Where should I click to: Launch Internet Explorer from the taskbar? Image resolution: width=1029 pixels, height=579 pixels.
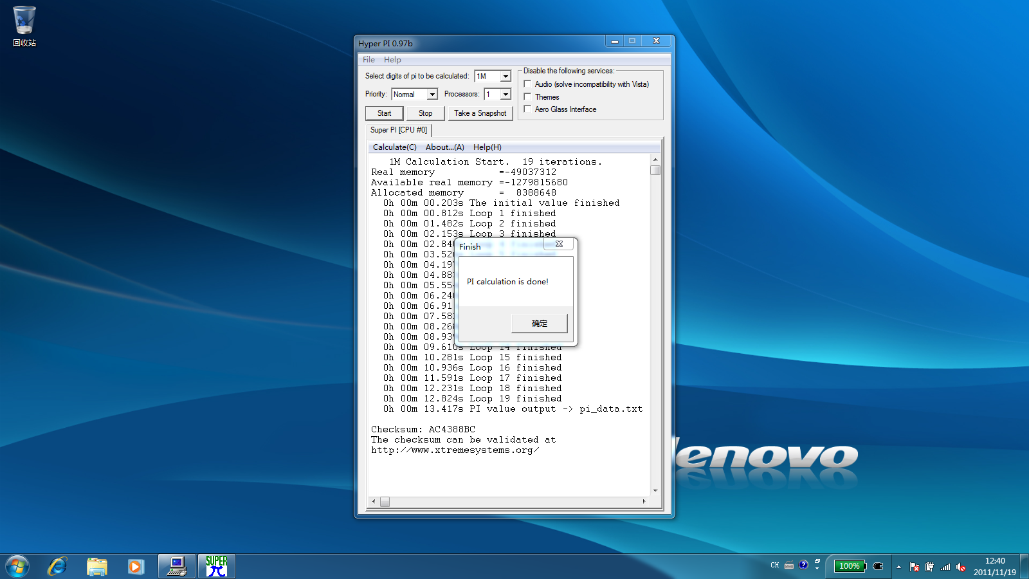pyautogui.click(x=57, y=567)
